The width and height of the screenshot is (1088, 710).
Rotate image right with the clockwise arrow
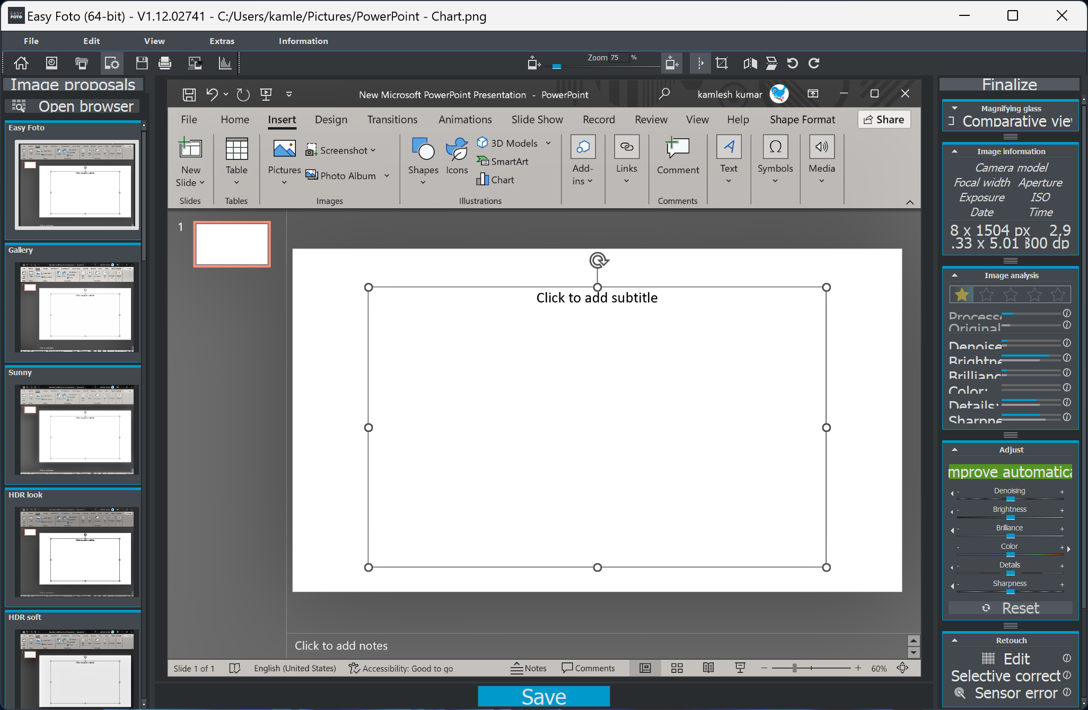click(x=814, y=64)
